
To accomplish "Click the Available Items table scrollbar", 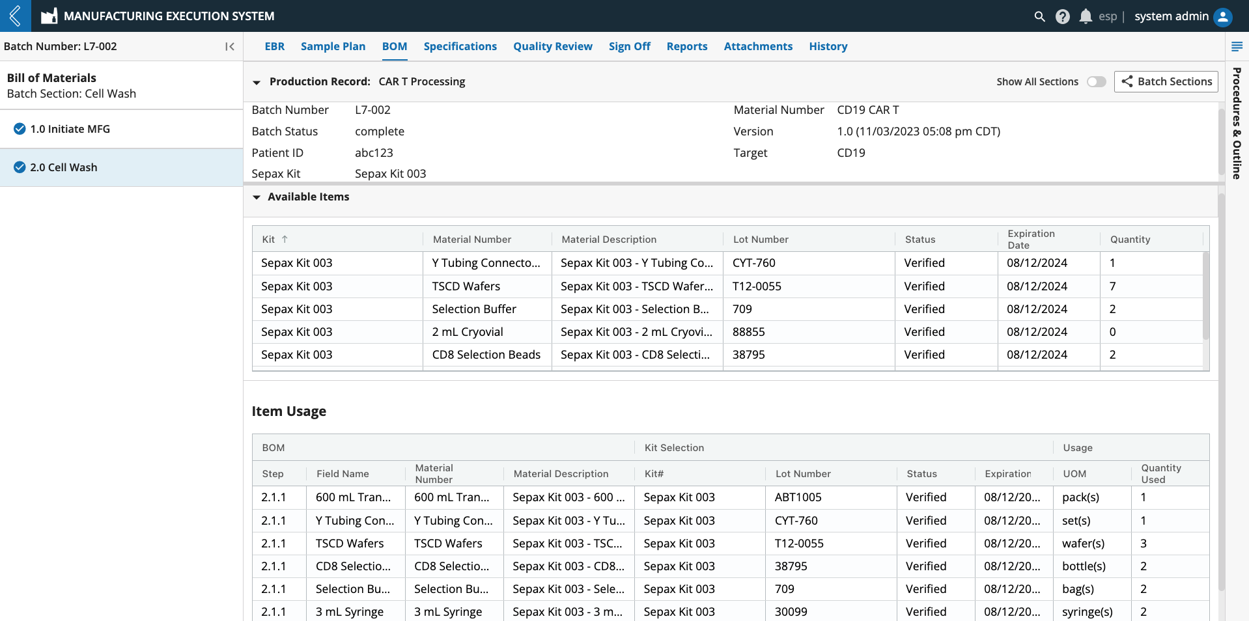I will [1205, 296].
